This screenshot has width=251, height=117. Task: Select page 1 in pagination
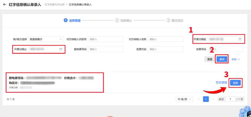pyautogui.click(x=206, y=99)
